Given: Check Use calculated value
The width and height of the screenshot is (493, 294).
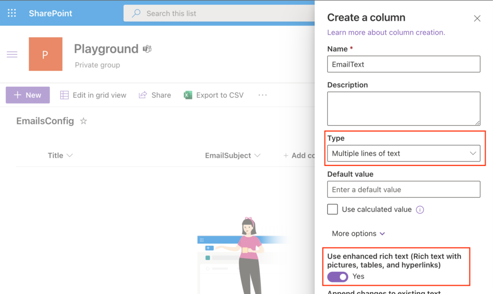Looking at the screenshot, I should [x=333, y=209].
